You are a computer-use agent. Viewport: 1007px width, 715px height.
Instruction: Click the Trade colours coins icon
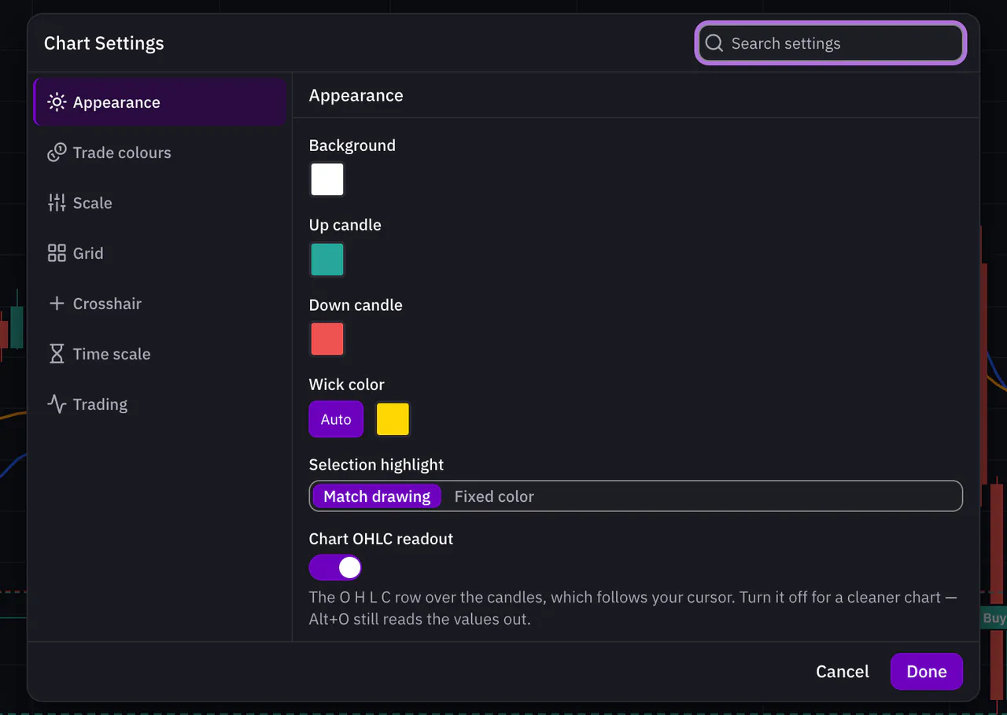point(57,153)
